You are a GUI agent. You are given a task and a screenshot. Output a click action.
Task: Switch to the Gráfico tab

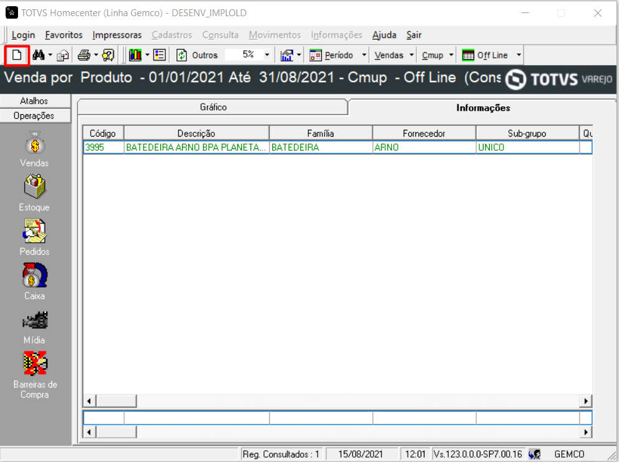point(213,107)
